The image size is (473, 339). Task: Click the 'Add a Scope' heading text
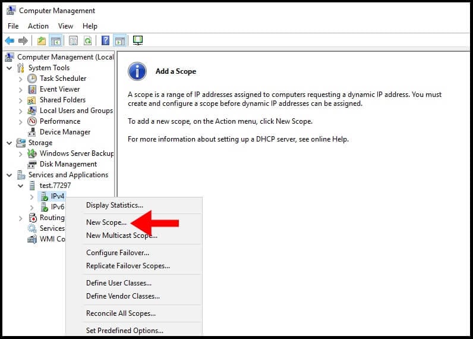(x=176, y=71)
